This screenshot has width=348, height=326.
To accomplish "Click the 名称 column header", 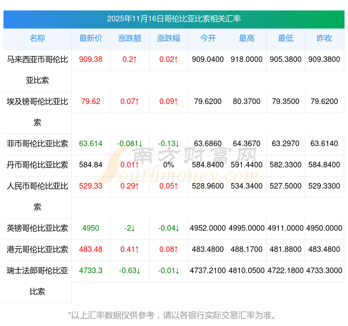I will click(x=37, y=39).
